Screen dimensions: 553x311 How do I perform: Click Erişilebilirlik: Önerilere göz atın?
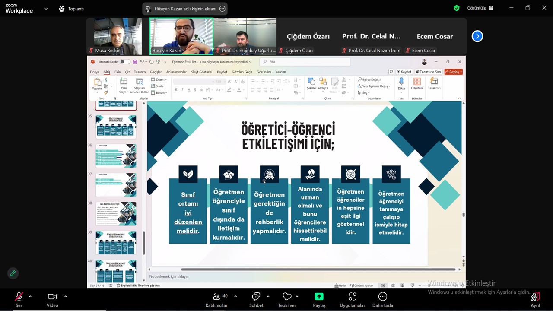[138, 286]
